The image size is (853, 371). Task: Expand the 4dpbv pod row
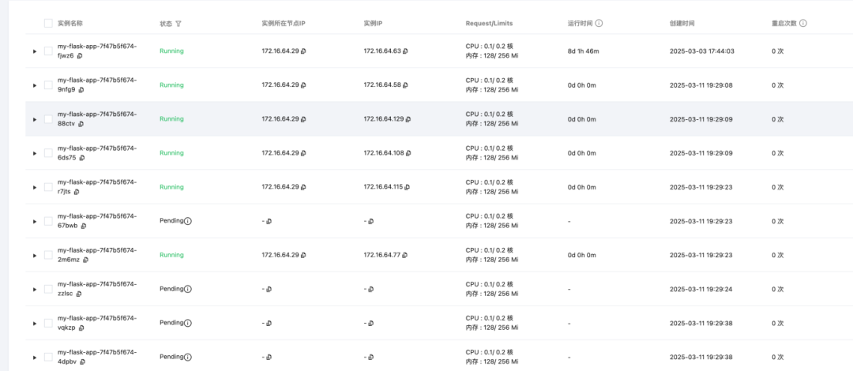click(35, 358)
